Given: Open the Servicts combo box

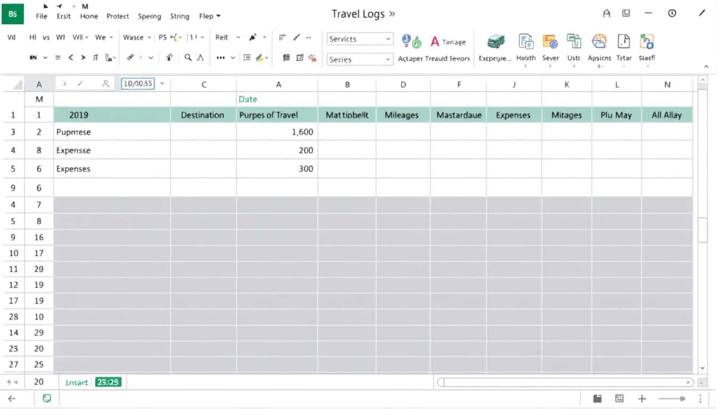Looking at the screenshot, I should 360,39.
